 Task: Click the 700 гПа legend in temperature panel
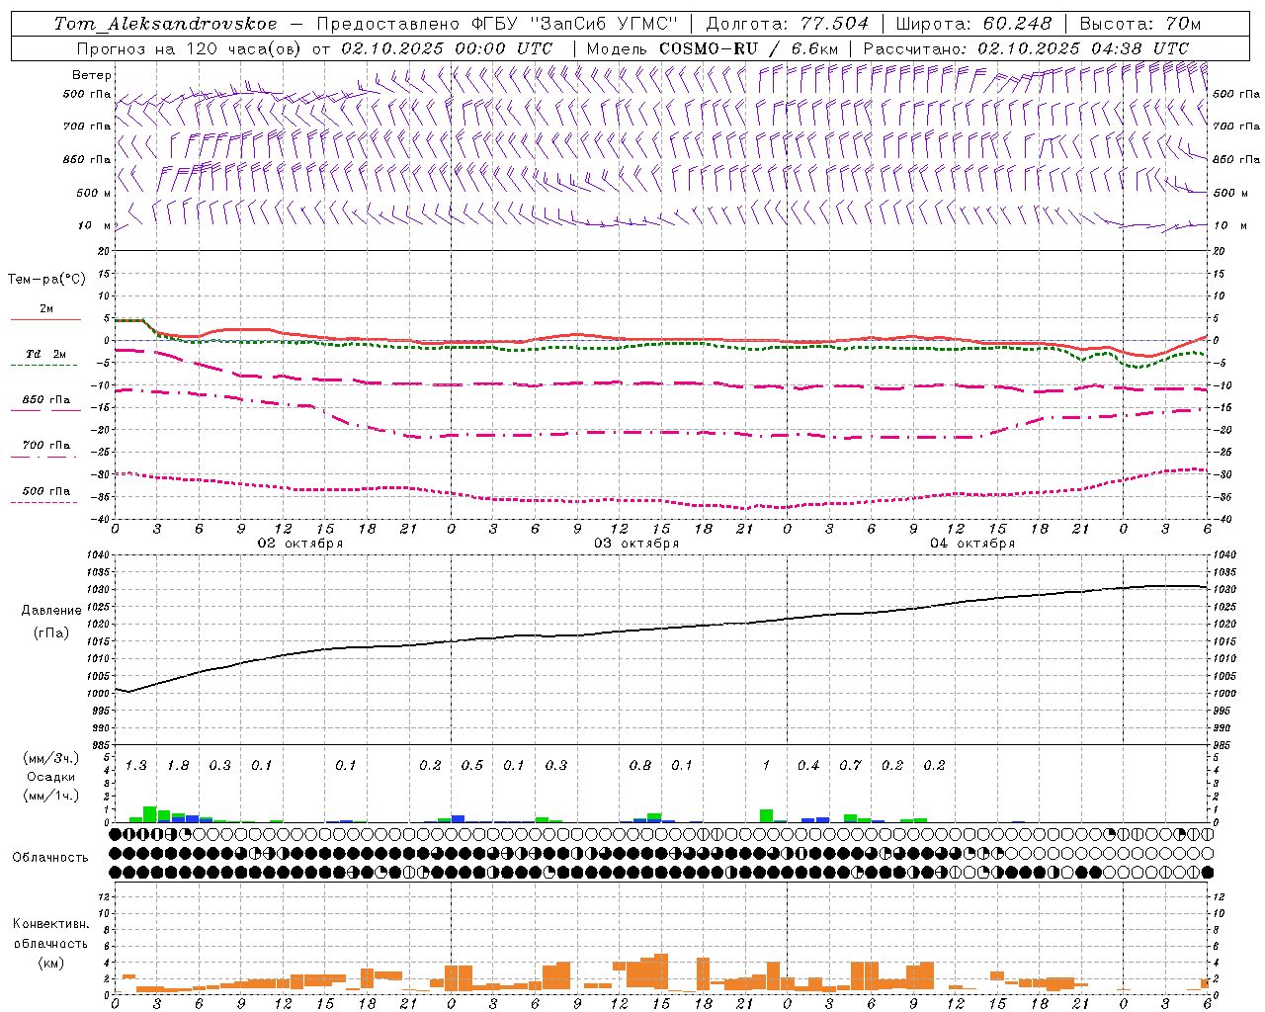point(46,446)
